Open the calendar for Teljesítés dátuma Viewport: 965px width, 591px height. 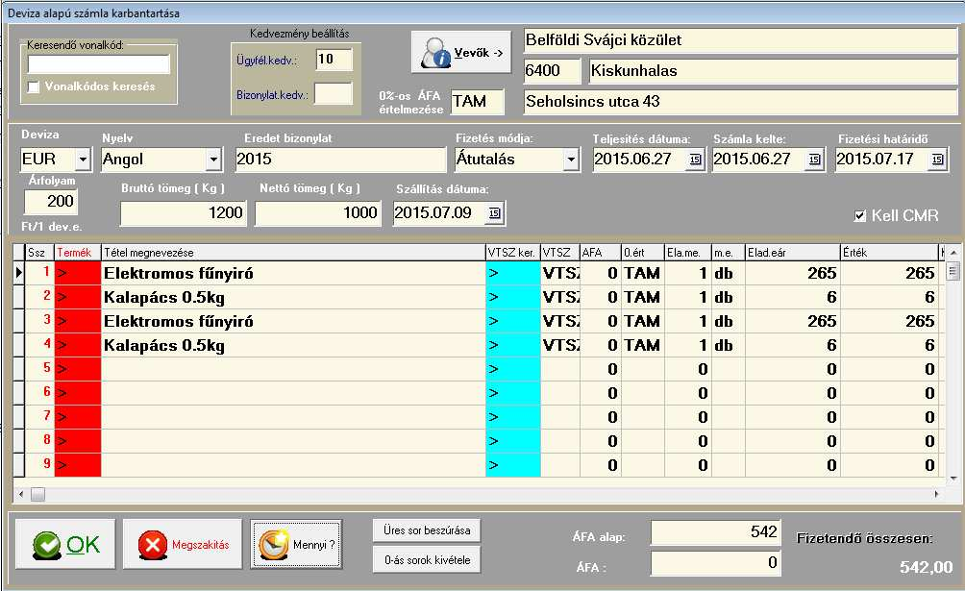click(x=695, y=160)
